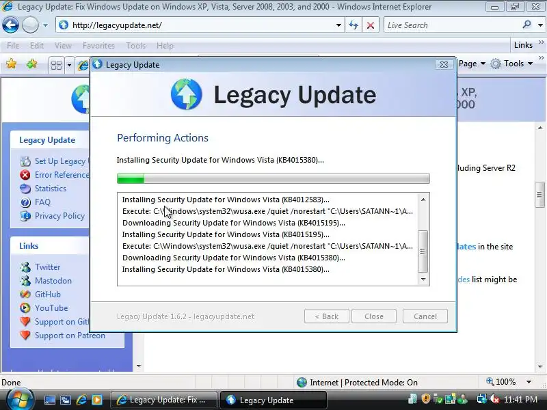Screen dimensions: 547x410
Task: Open the View menu
Action: point(63,46)
